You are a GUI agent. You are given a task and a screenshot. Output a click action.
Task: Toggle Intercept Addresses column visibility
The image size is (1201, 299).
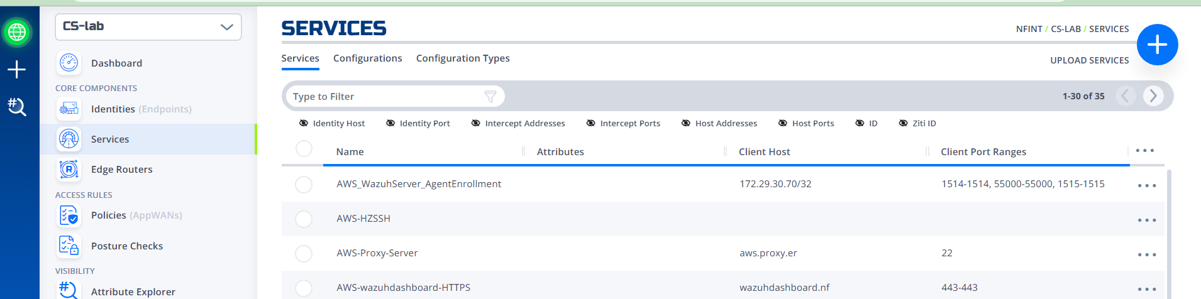[x=518, y=123]
